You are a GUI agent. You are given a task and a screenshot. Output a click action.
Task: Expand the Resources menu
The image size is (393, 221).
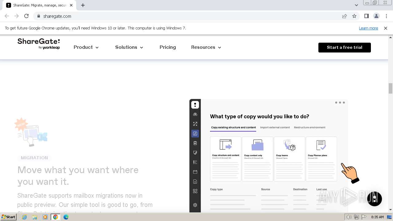pyautogui.click(x=206, y=47)
